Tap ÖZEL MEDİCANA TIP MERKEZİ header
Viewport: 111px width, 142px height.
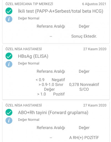click(29, 4)
